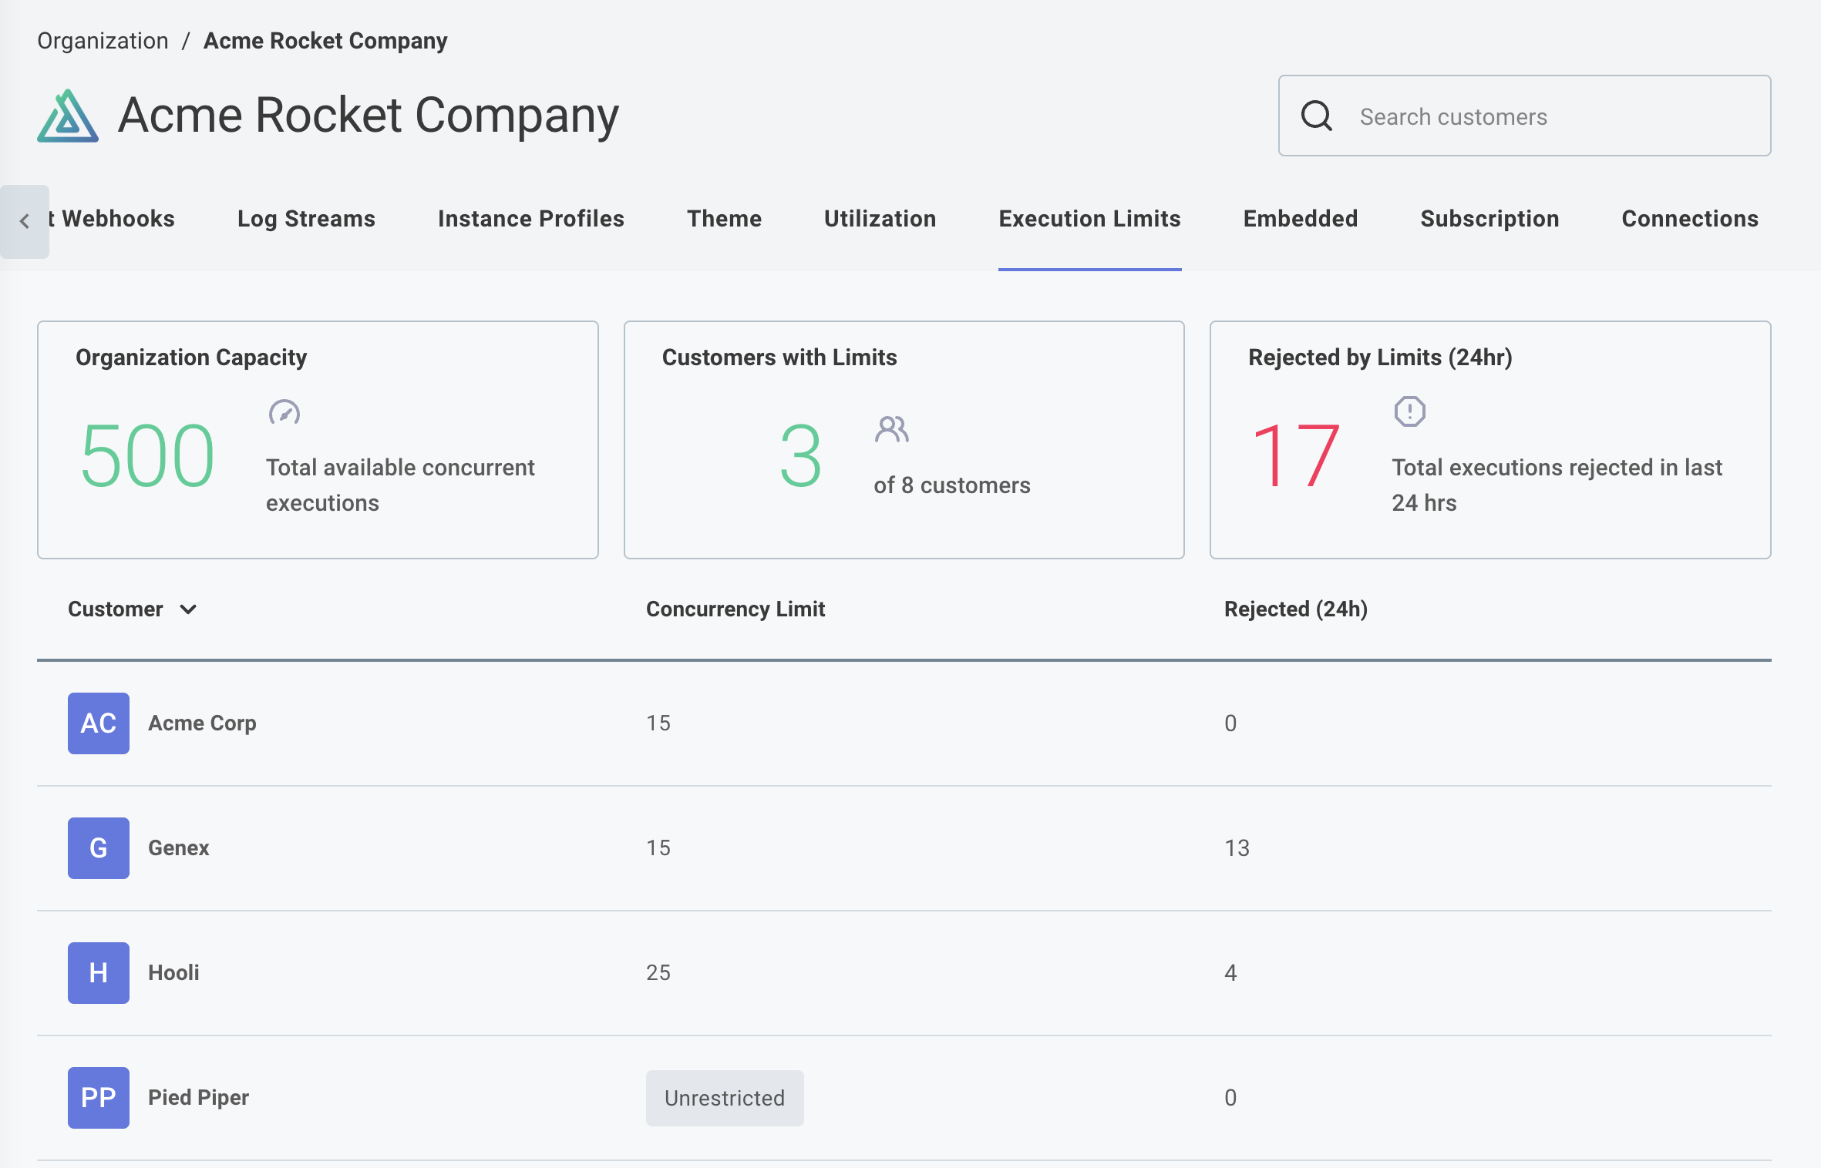Collapse the tab bar with the left chevron
This screenshot has width=1821, height=1168.
24,221
